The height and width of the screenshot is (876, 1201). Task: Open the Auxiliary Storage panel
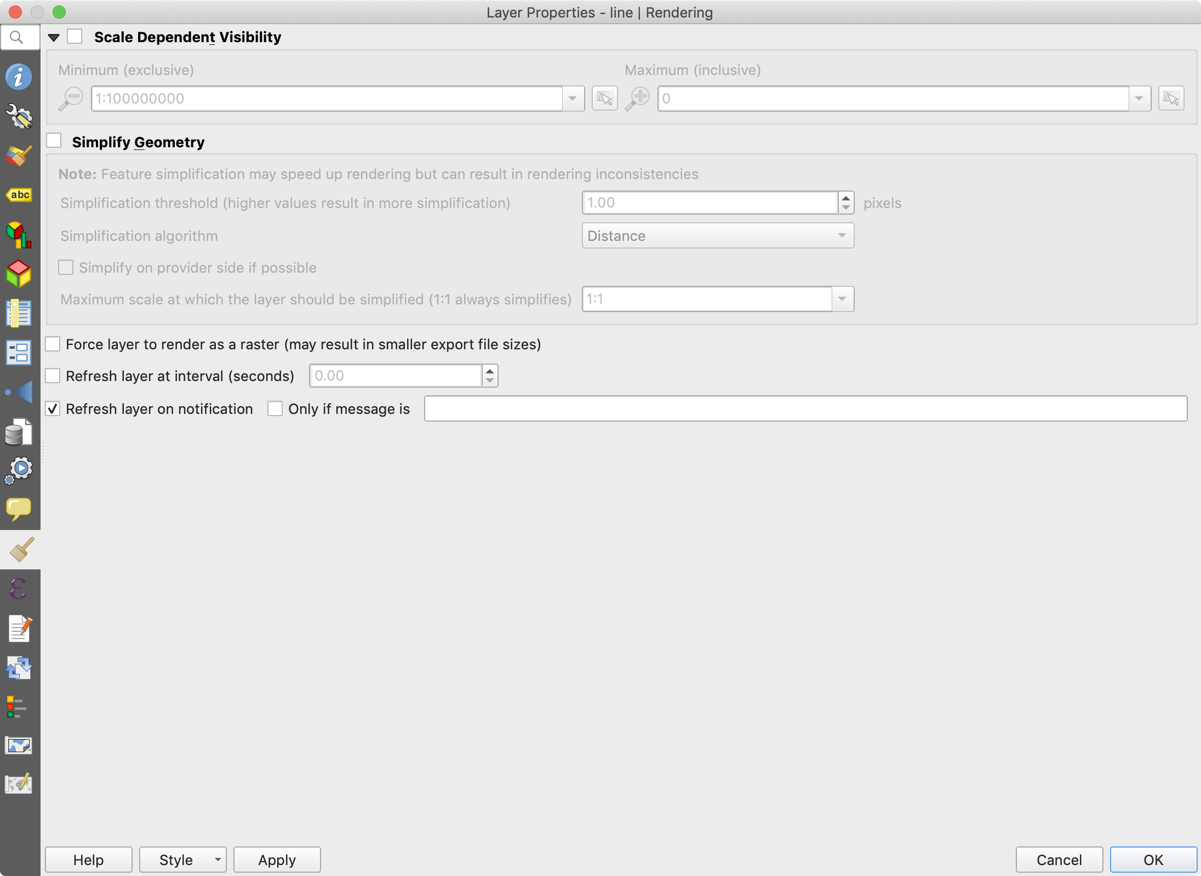pyautogui.click(x=19, y=432)
